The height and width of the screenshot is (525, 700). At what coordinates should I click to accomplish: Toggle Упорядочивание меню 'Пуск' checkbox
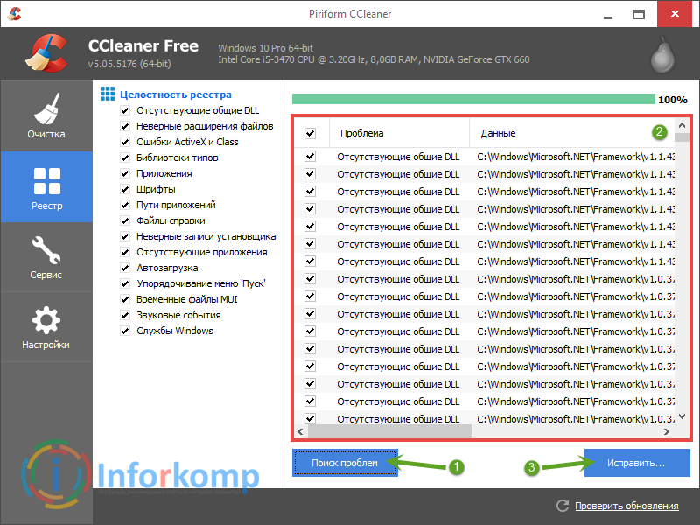125,283
